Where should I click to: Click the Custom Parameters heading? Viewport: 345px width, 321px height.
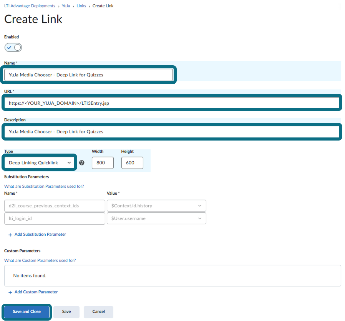(x=22, y=251)
